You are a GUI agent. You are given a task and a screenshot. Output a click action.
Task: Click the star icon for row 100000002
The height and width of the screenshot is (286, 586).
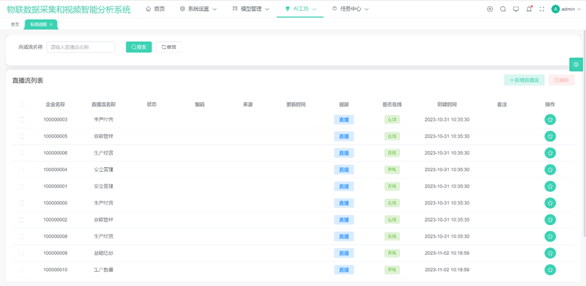click(549, 220)
